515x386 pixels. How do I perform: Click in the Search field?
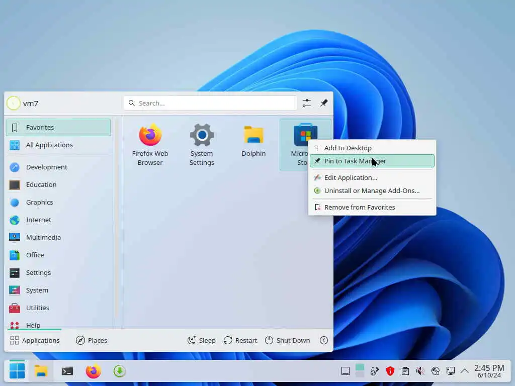pos(210,103)
